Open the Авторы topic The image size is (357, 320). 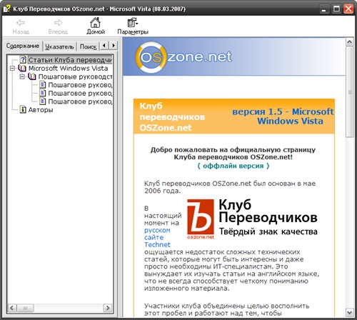(41, 110)
